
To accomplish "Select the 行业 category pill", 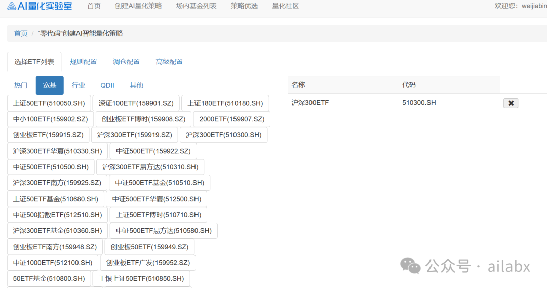I will (x=78, y=85).
